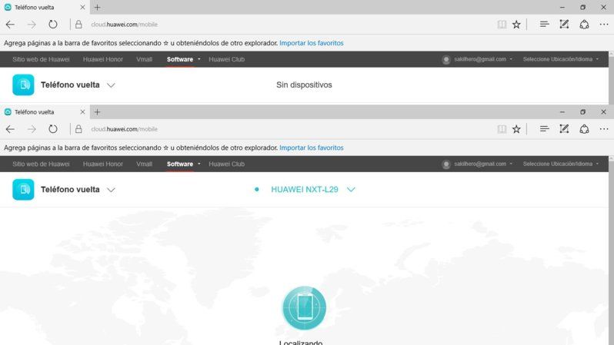Open Vmall in the lower window
614x345 pixels.
(x=144, y=164)
